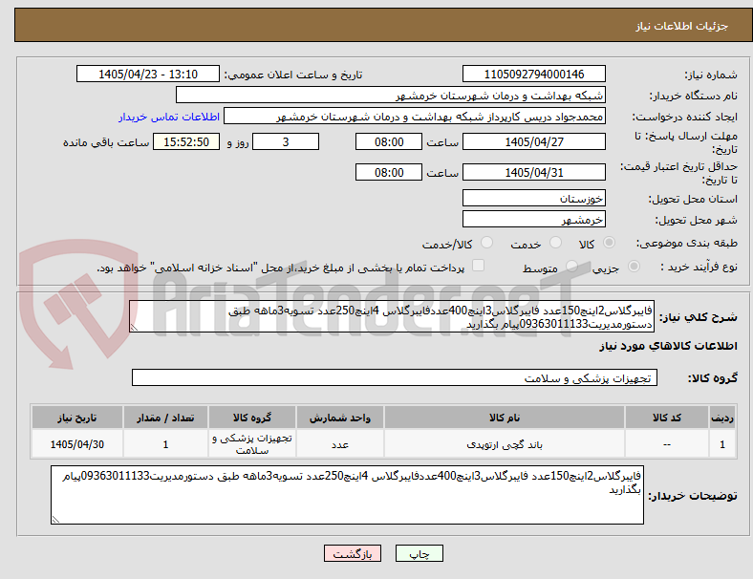Click the گروه کالا table column header
753x579 pixels.
pos(251,418)
